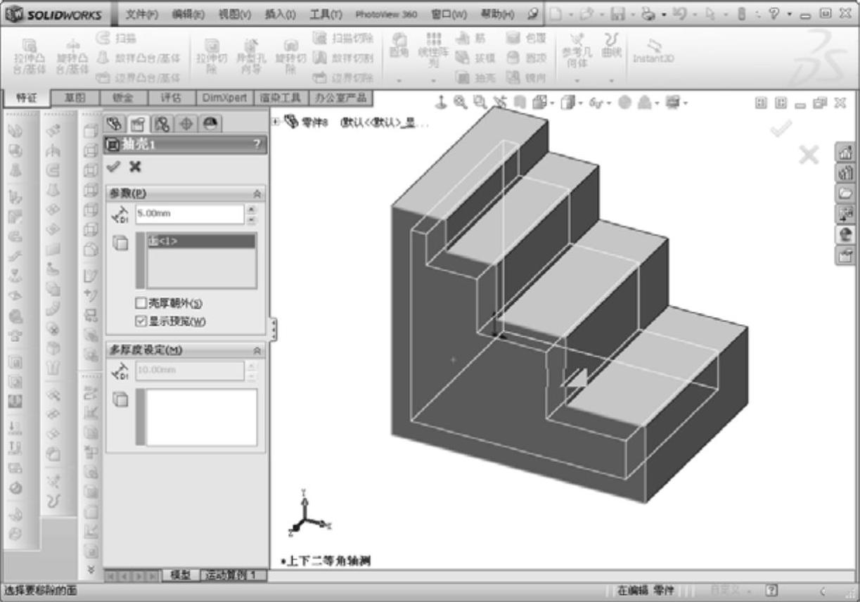860x602 pixels.
Task: Switch to the 评估 tab
Action: [171, 98]
